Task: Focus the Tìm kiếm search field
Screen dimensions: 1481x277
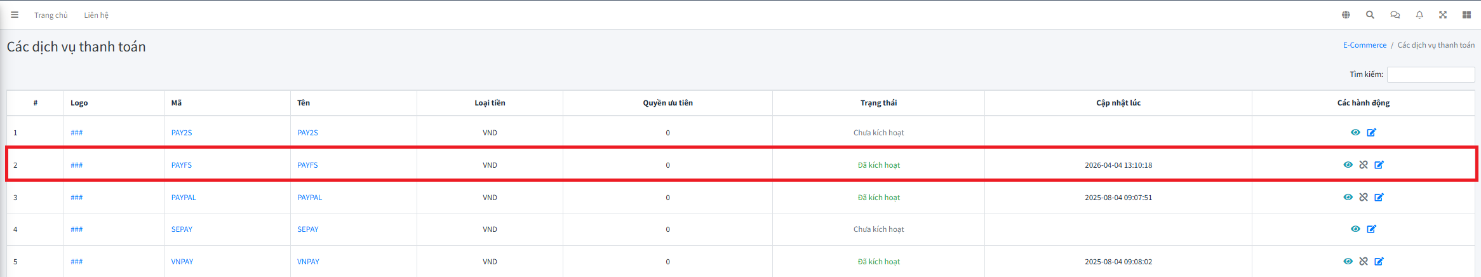Action: pos(1430,74)
